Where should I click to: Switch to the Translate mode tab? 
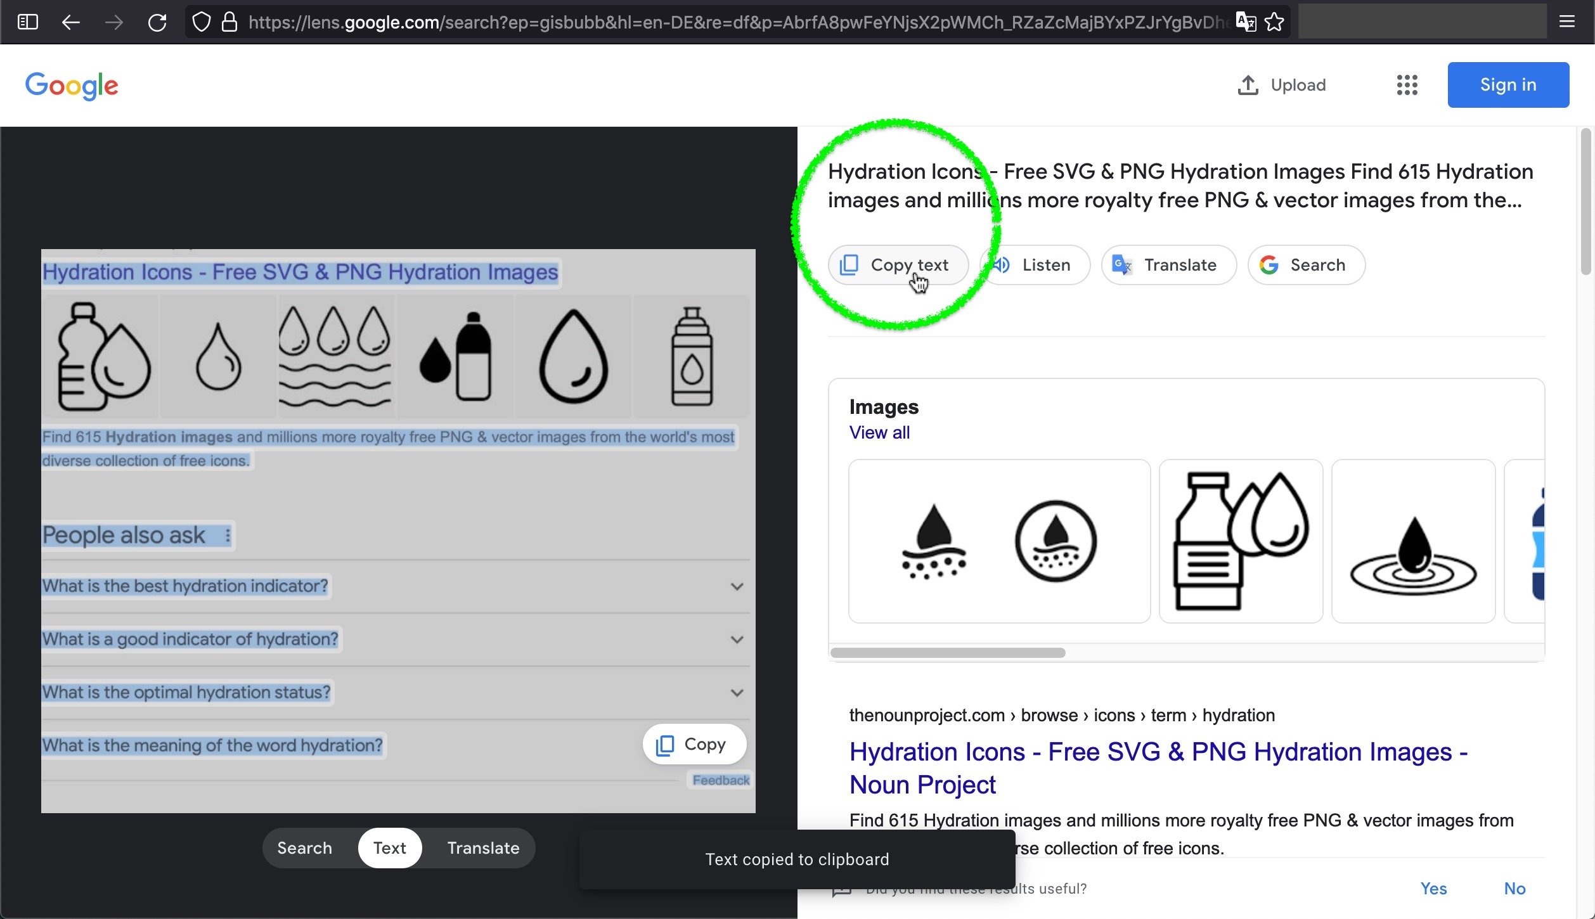click(x=483, y=848)
